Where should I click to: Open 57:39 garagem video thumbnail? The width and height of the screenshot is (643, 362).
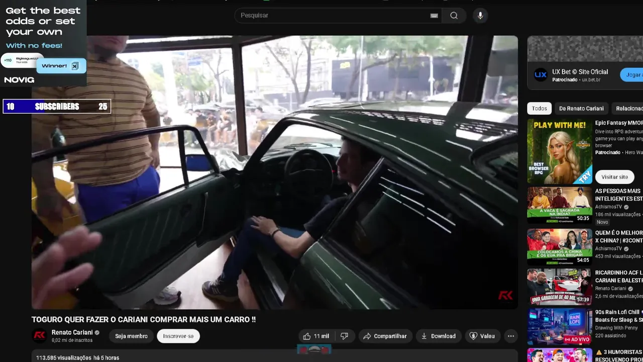pos(560,287)
